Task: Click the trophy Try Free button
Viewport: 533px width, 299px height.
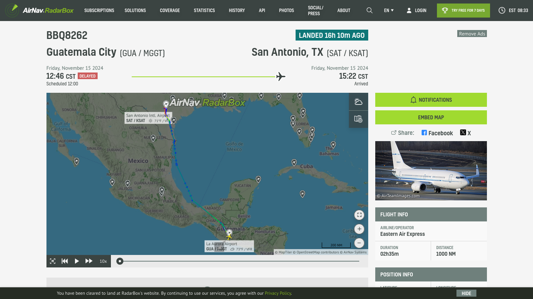Action: [463, 11]
